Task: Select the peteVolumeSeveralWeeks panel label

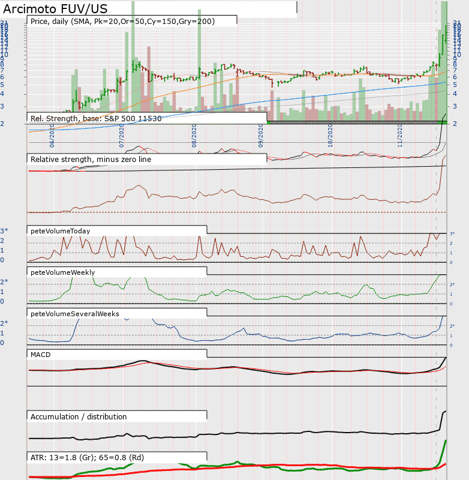Action: click(74, 314)
